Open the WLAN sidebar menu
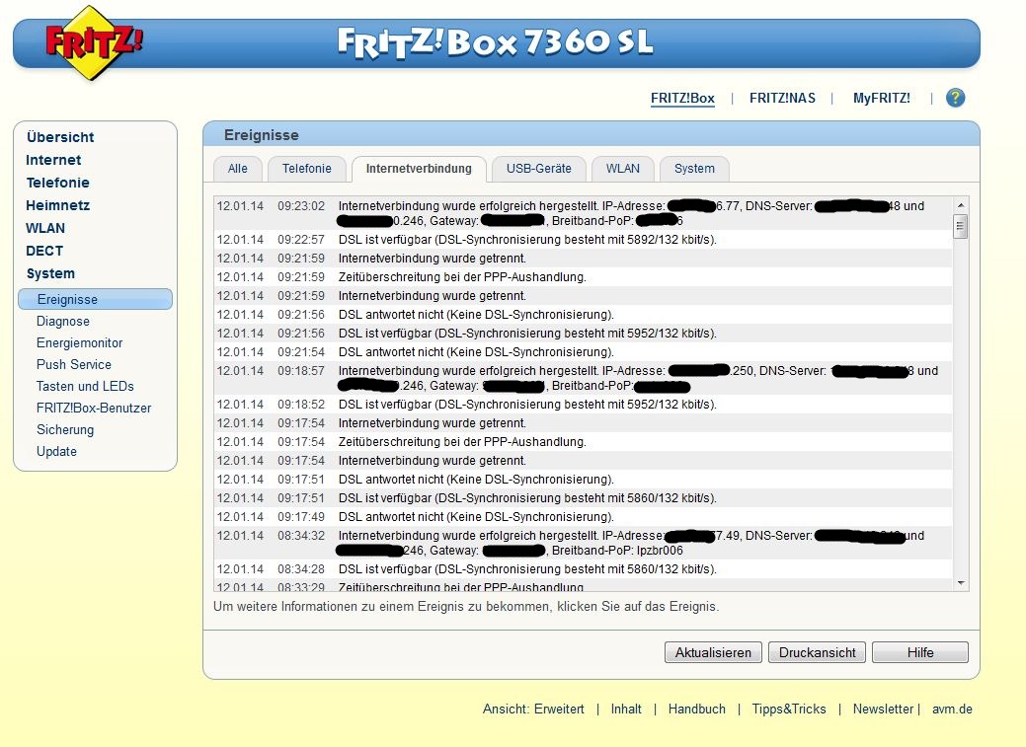1026x747 pixels. pos(45,228)
